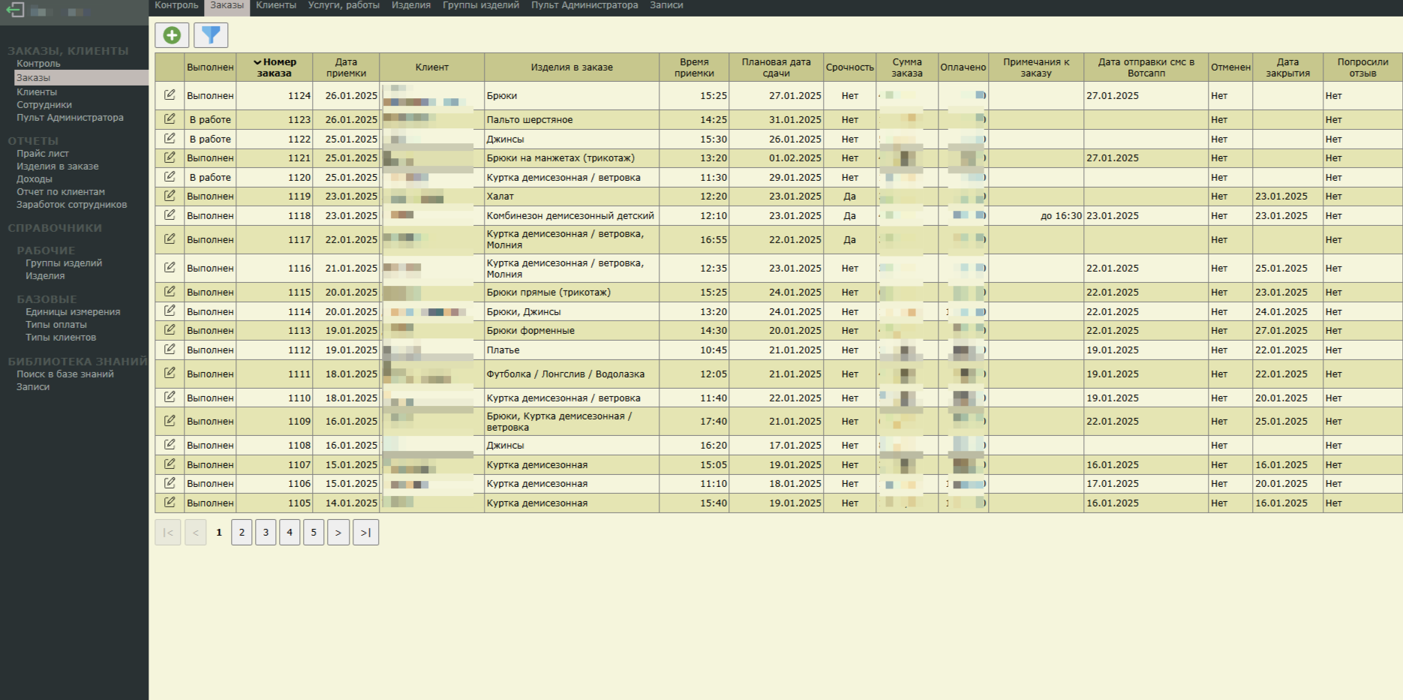
Task: Open the blue funnel filter
Action: coord(211,35)
